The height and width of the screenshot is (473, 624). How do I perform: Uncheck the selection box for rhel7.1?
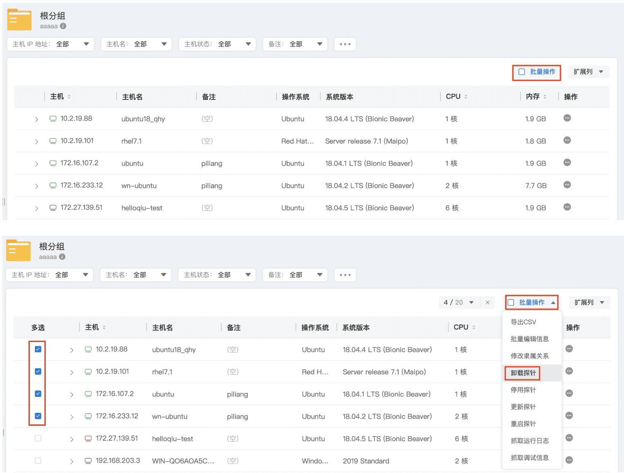click(38, 371)
